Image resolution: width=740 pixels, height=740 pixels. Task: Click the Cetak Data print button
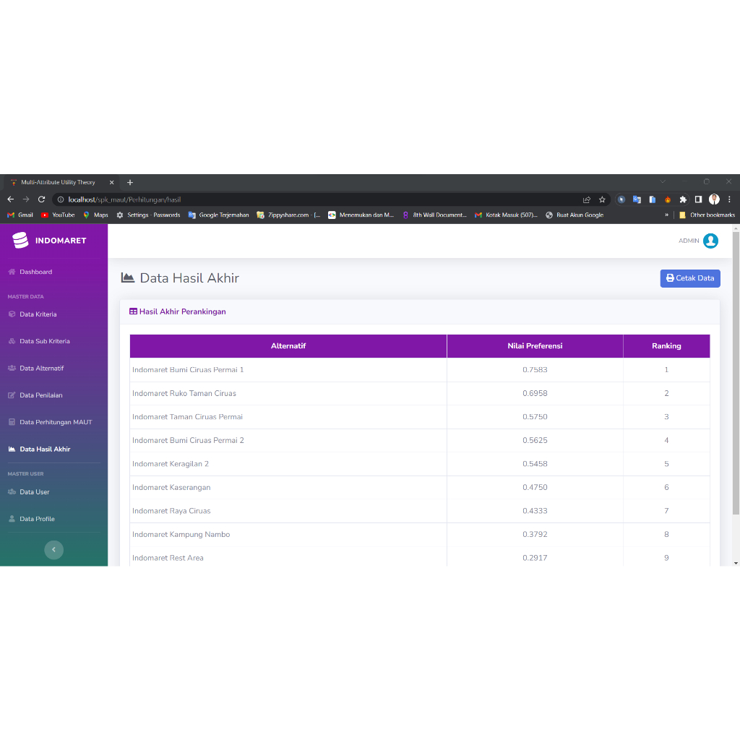[x=690, y=278]
